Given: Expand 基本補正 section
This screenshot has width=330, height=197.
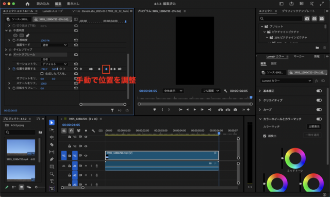Looking at the screenshot, I should (x=260, y=91).
